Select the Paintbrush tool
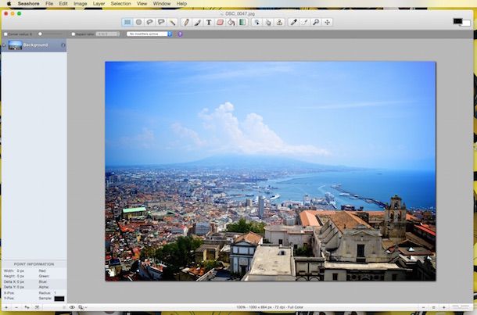 (197, 22)
